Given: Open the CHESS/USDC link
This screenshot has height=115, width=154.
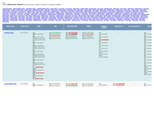Looking at the screenshot, I should [31, 12].
